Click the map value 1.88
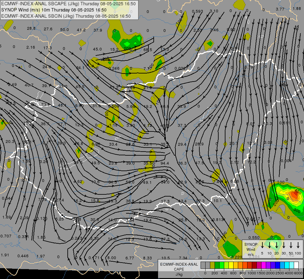304x279 pixels. pyautogui.click(x=297, y=8)
